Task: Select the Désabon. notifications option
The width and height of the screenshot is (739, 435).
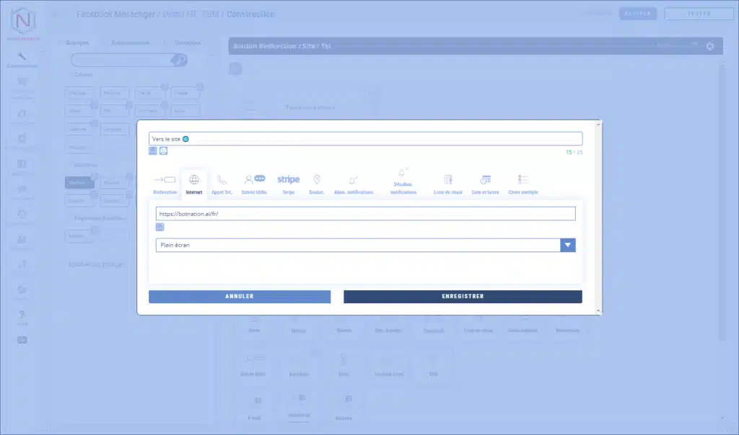Action: [403, 180]
